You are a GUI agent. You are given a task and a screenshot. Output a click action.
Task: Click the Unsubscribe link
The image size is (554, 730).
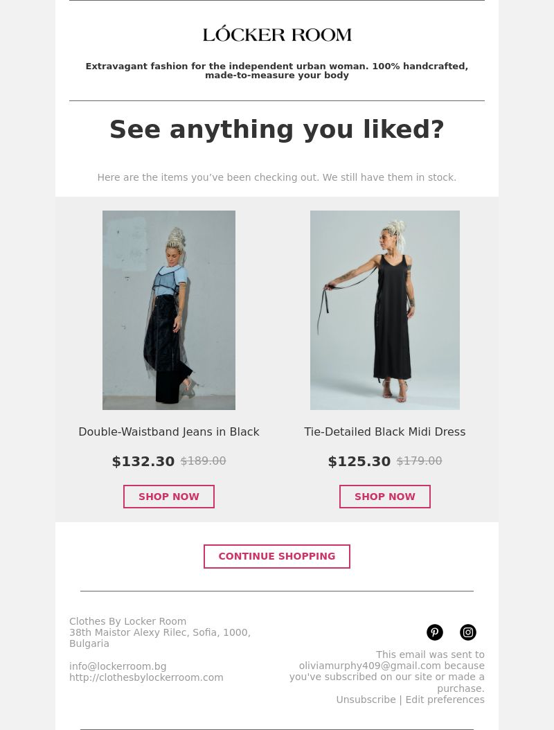coord(366,700)
